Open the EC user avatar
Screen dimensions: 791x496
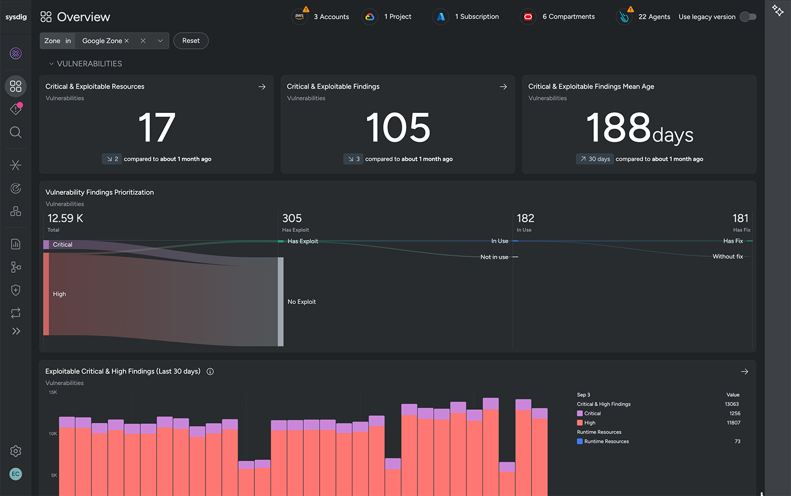point(16,474)
